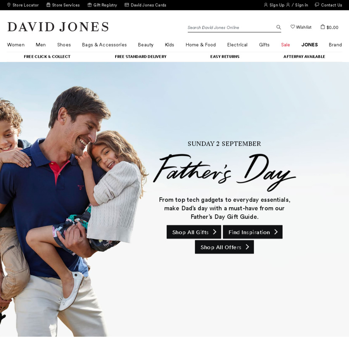Click the Store Services shop icon

tap(48, 5)
